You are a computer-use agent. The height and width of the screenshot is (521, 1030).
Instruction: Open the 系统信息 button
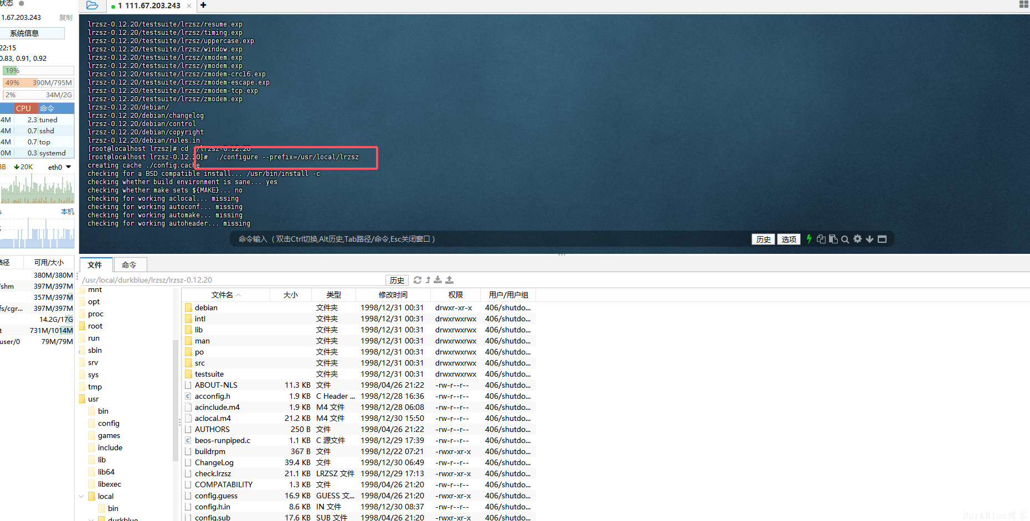(x=32, y=33)
